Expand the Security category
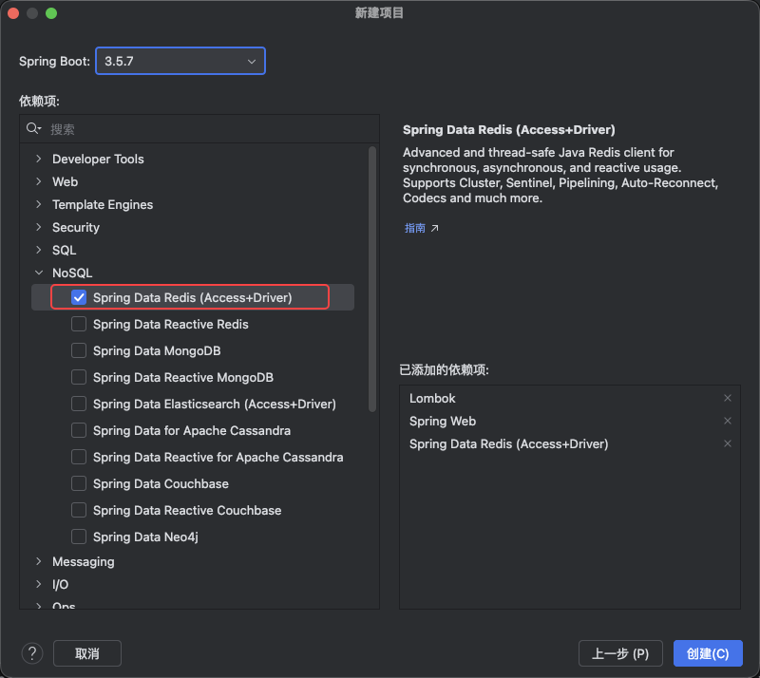Viewport: 760px width, 678px height. [x=38, y=228]
